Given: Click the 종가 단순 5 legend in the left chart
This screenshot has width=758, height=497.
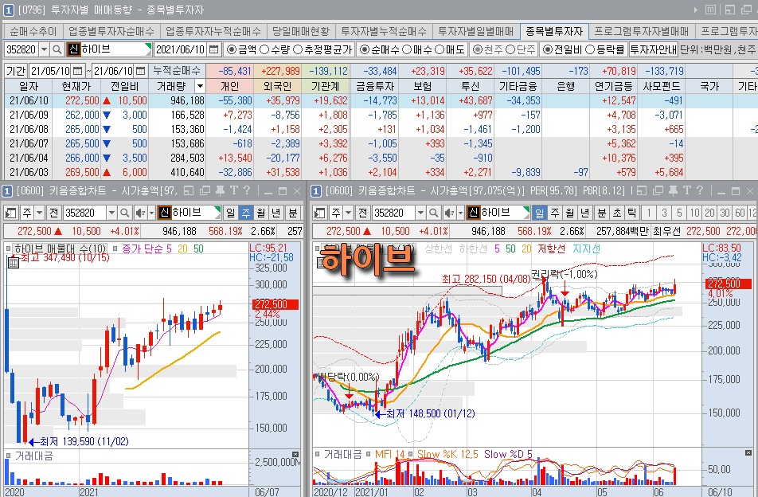Looking at the screenshot, I should pyautogui.click(x=147, y=248).
